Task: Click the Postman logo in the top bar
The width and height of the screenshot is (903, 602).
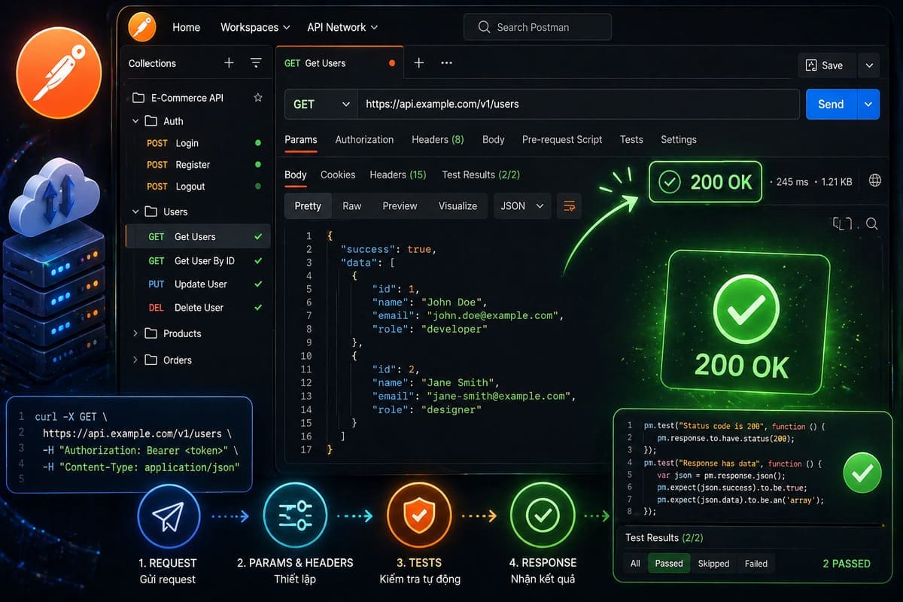Action: (141, 27)
